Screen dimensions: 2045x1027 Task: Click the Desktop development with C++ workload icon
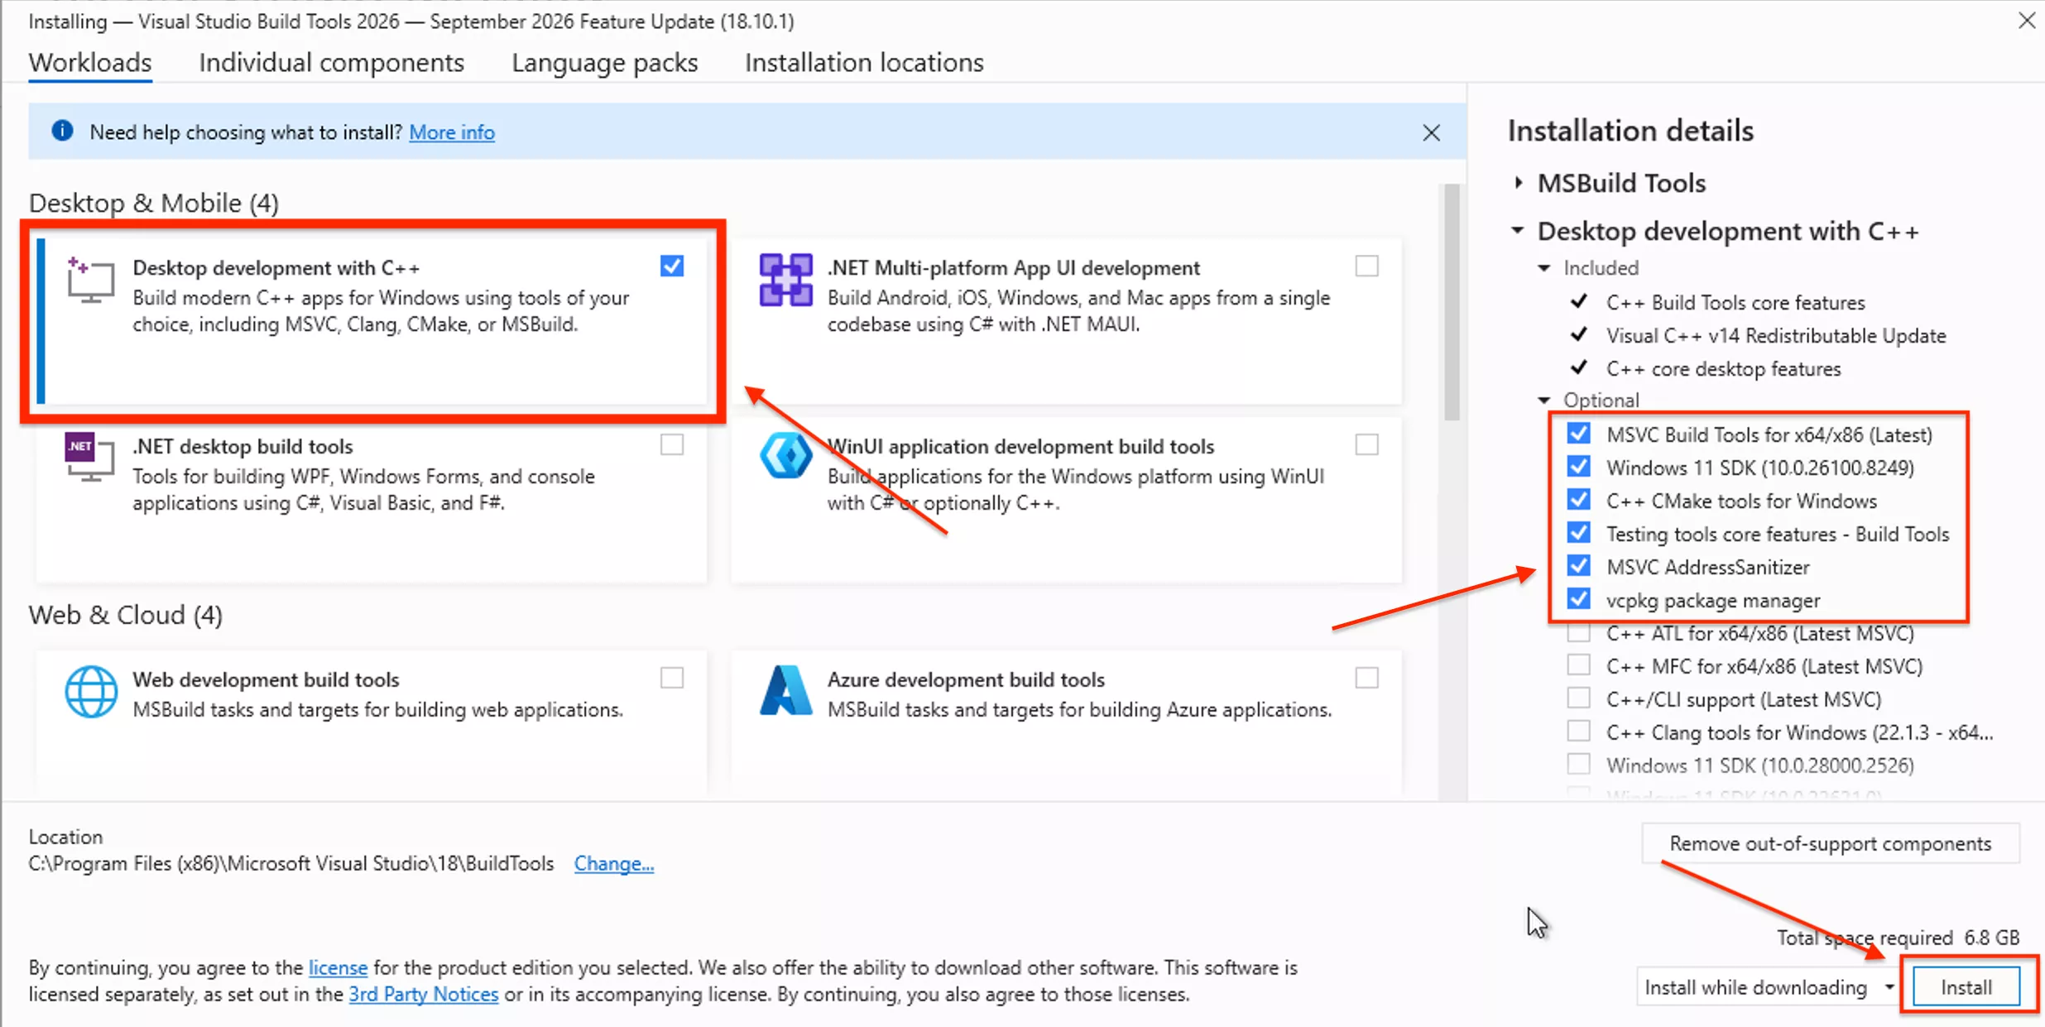[x=90, y=281]
